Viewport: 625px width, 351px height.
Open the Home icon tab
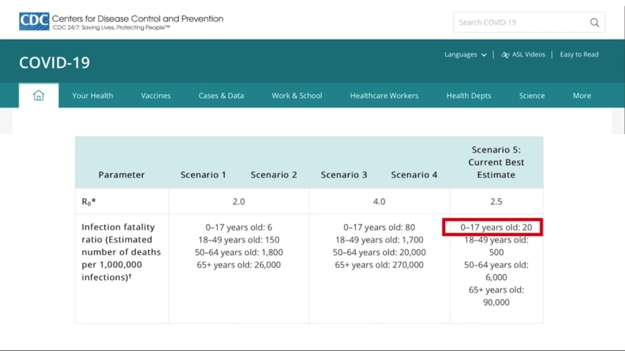[x=39, y=96]
